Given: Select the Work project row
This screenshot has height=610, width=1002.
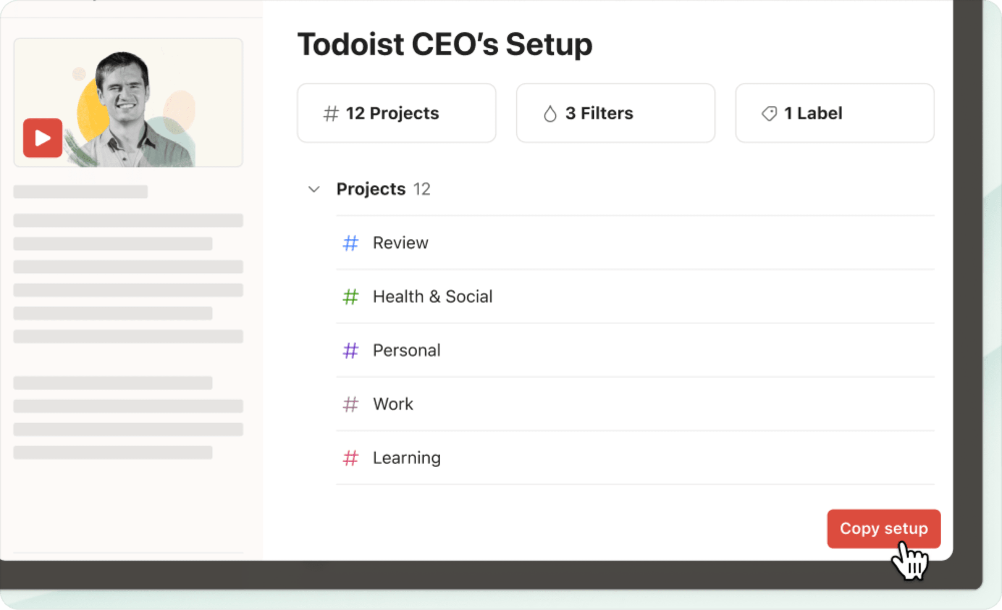Looking at the screenshot, I should coord(393,403).
